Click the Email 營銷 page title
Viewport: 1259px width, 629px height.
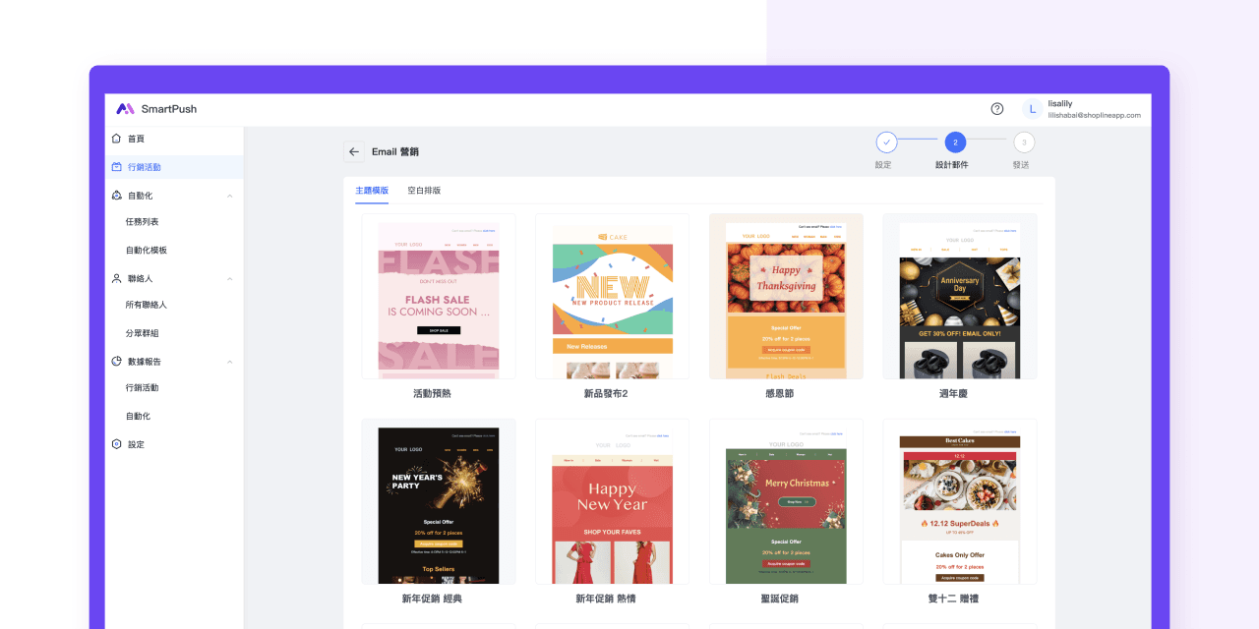[x=395, y=151]
